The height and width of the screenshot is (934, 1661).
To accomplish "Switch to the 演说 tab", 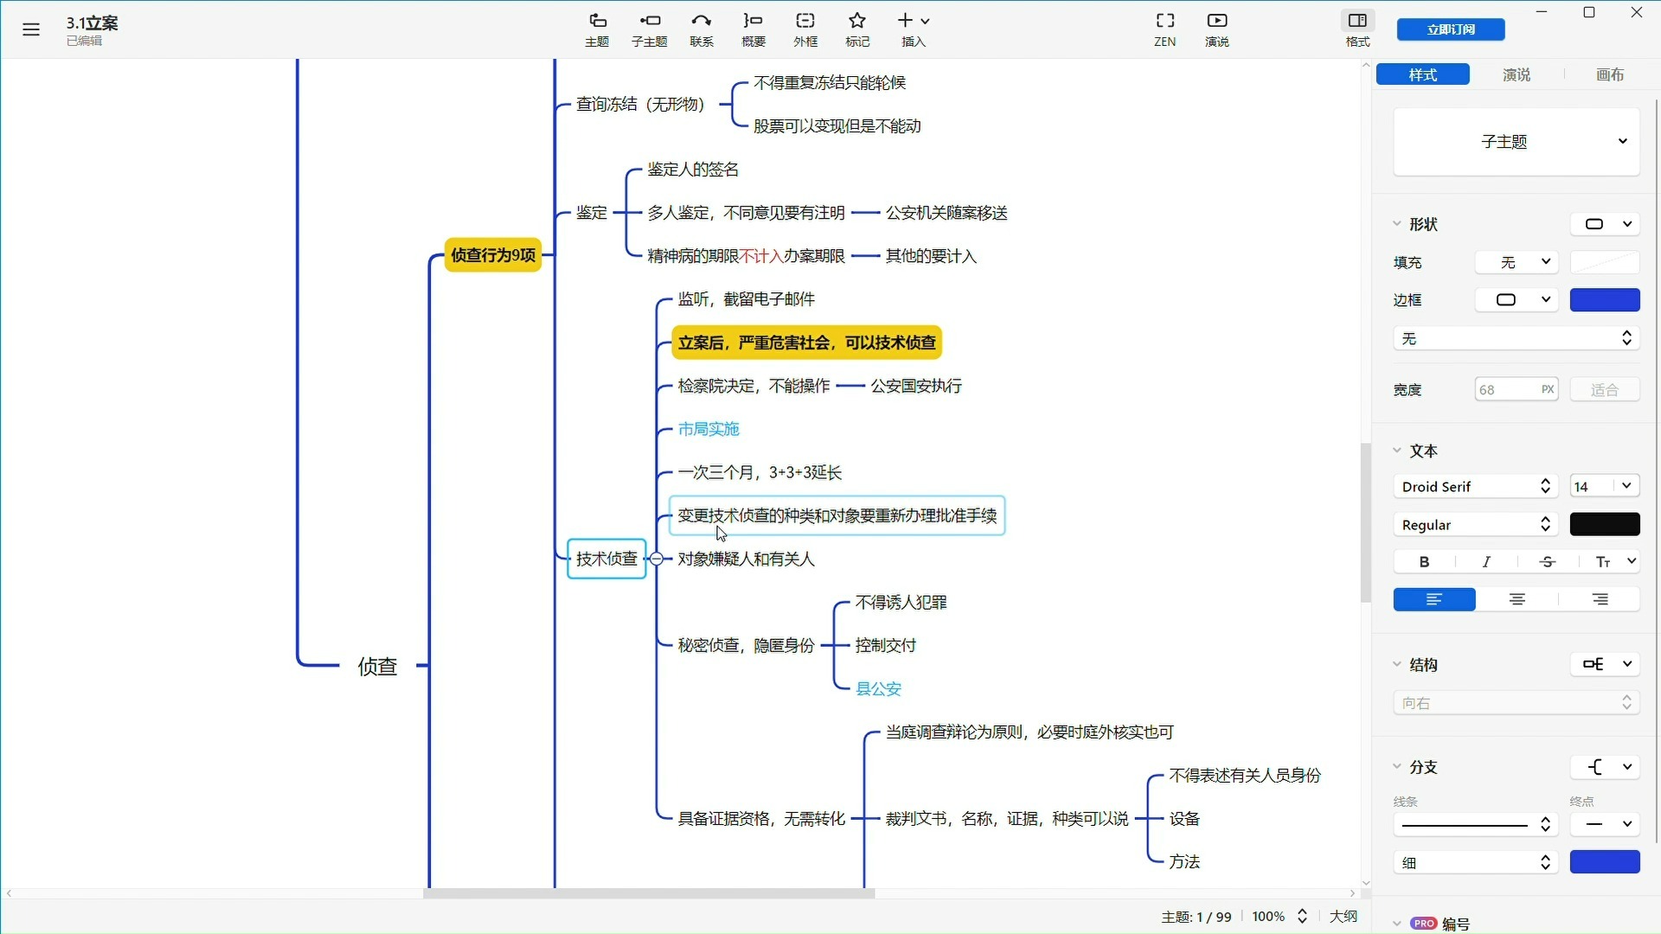I will pyautogui.click(x=1516, y=74).
